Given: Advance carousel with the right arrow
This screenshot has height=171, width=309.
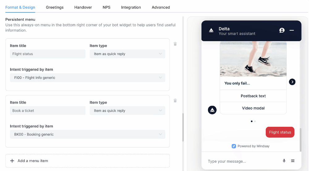Looking at the screenshot, I should (x=292, y=82).
